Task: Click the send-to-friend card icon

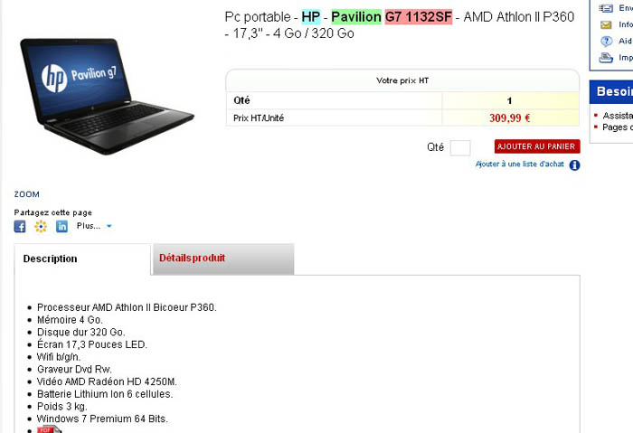Action: click(x=606, y=8)
